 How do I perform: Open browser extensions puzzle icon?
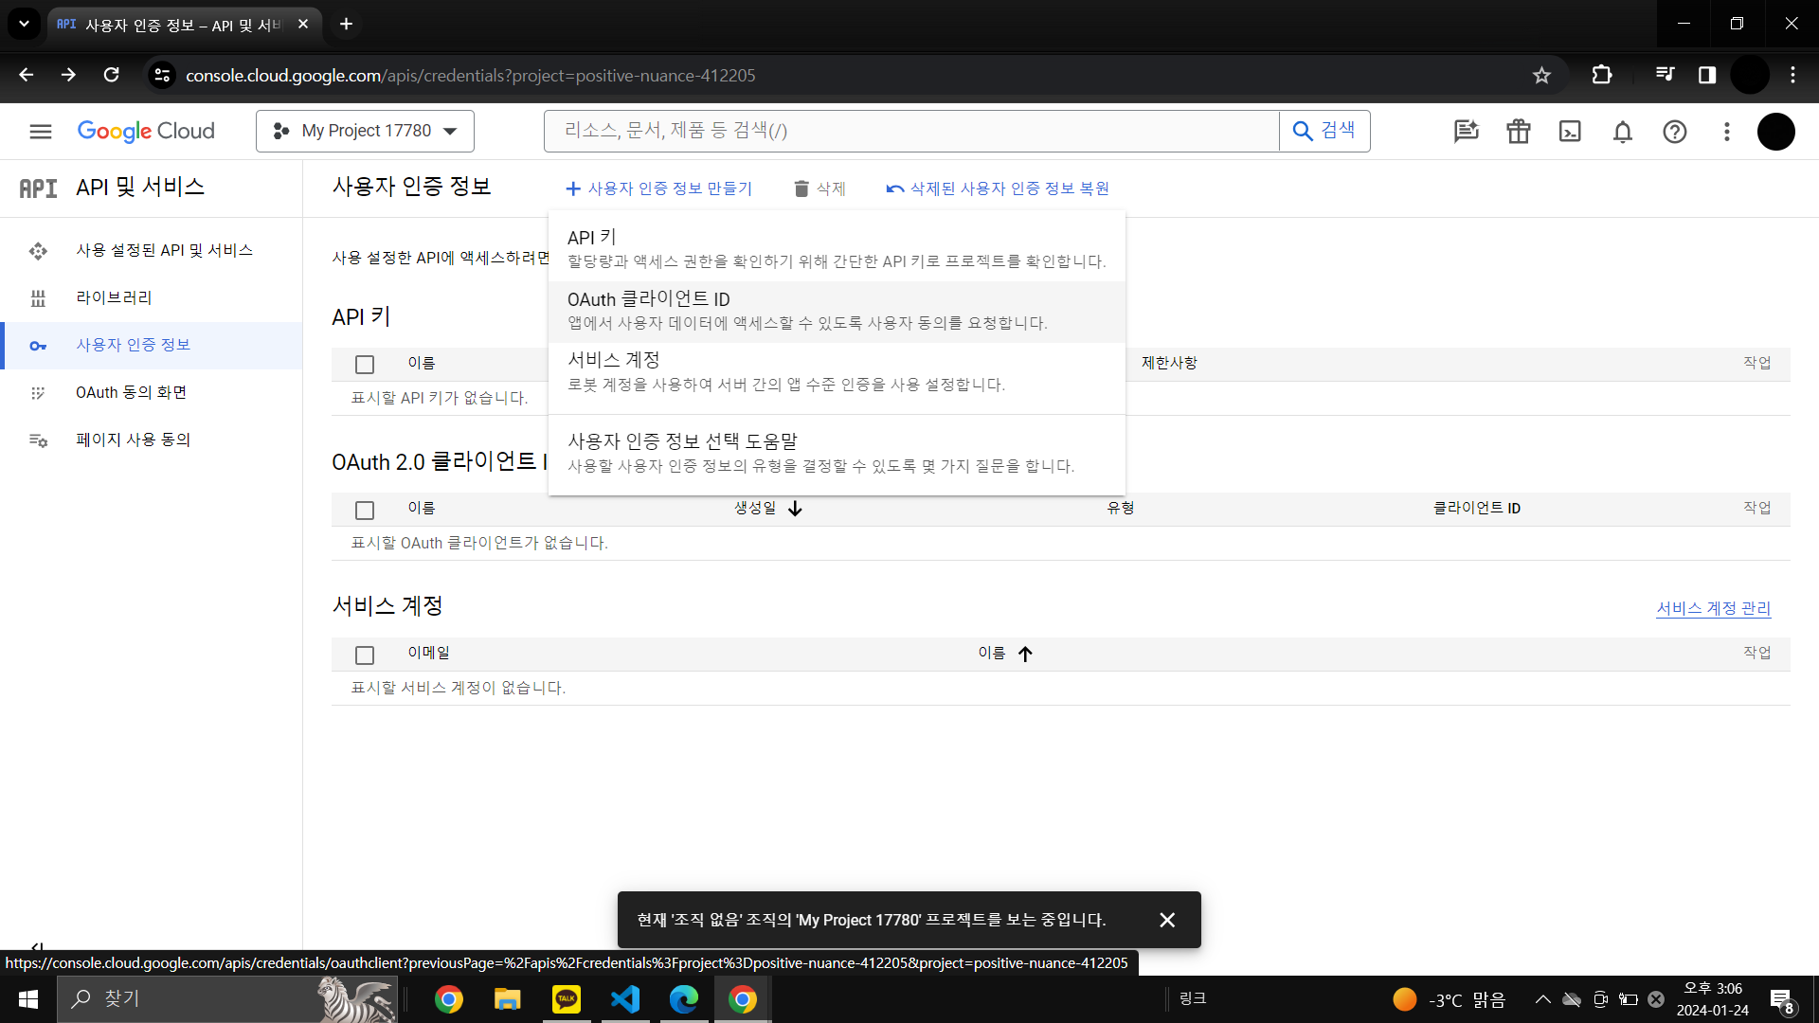(1601, 75)
